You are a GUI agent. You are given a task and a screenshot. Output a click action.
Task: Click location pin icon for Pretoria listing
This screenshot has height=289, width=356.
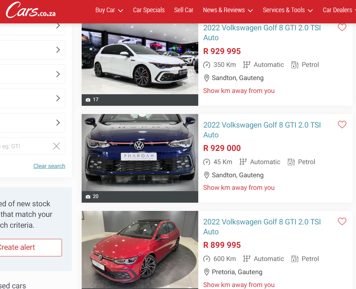pos(206,272)
